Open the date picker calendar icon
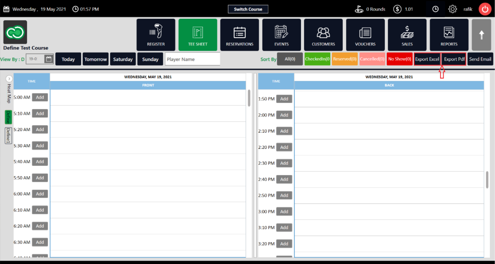The image size is (495, 264). click(49, 59)
